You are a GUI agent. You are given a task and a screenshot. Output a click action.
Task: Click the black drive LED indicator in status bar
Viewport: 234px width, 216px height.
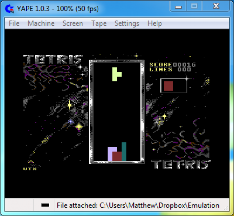point(45,205)
